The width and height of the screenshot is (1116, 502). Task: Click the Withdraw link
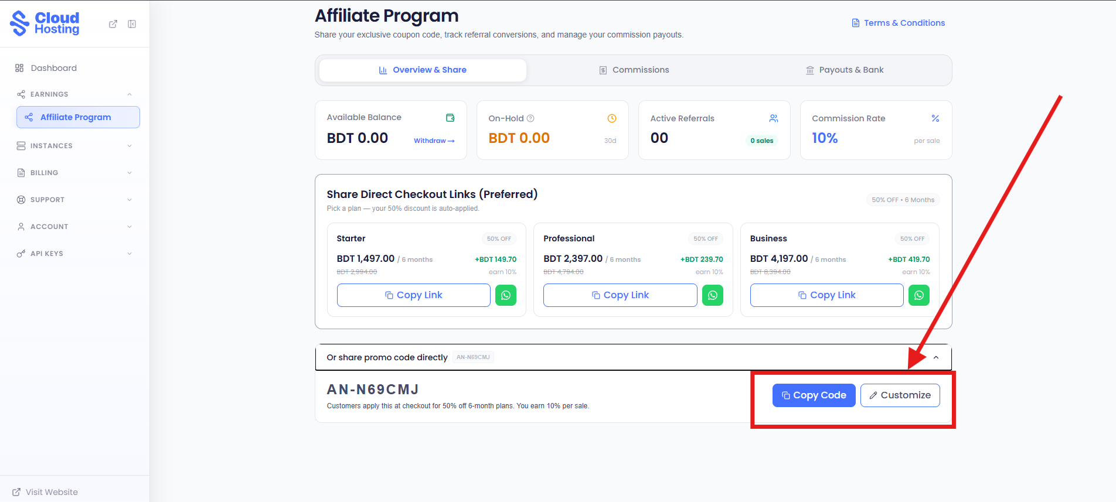pos(434,141)
